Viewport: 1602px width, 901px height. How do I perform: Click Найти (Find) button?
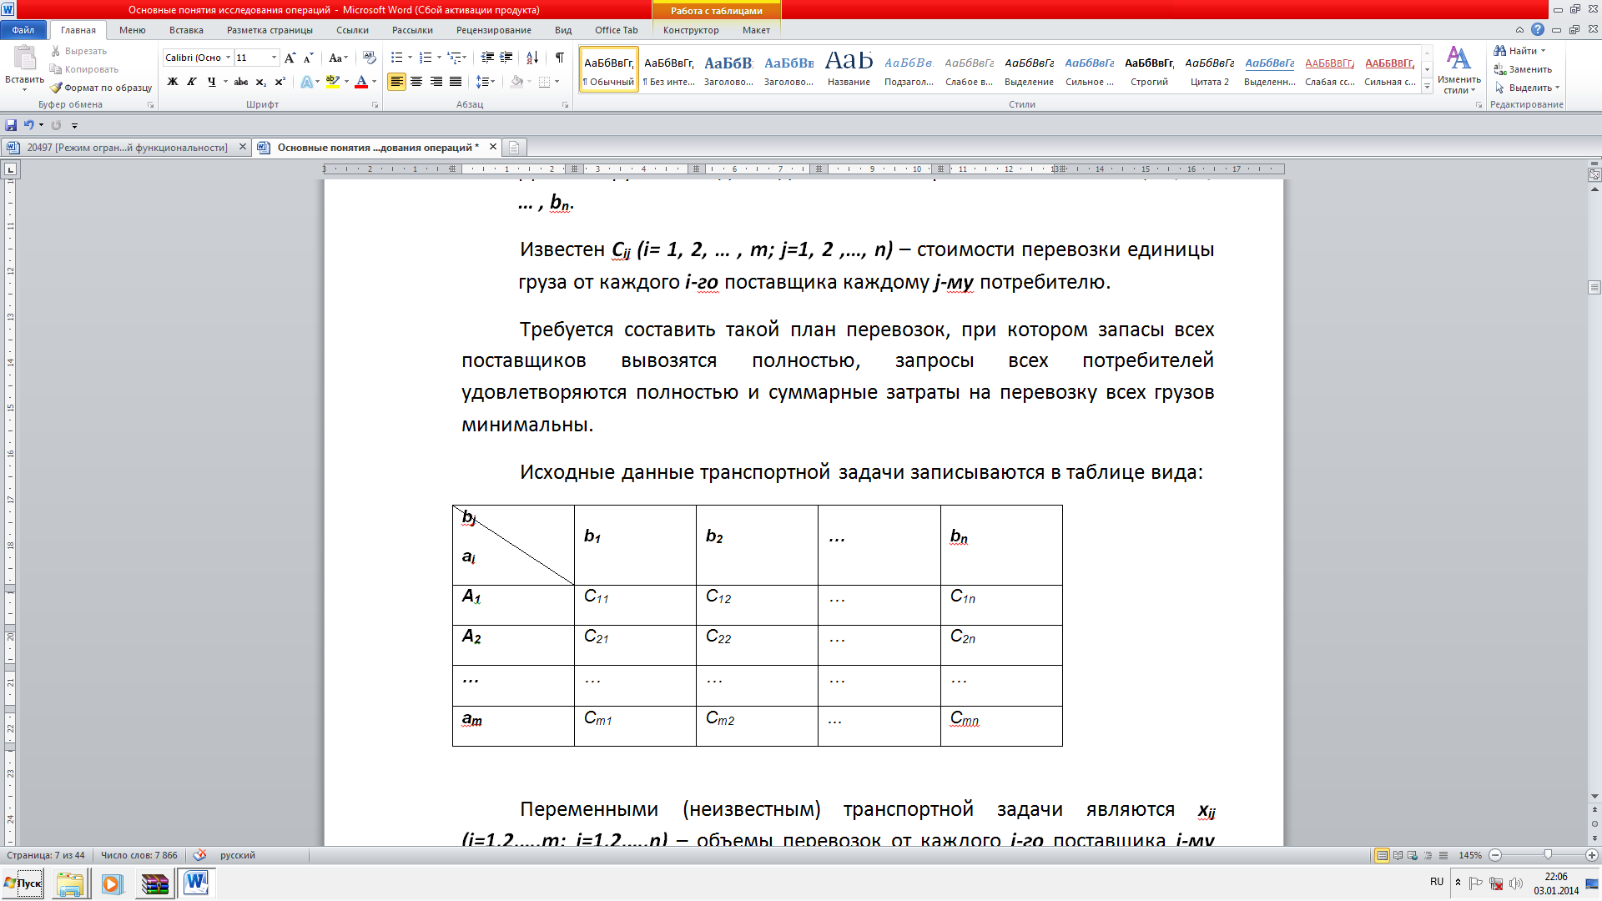[1520, 51]
